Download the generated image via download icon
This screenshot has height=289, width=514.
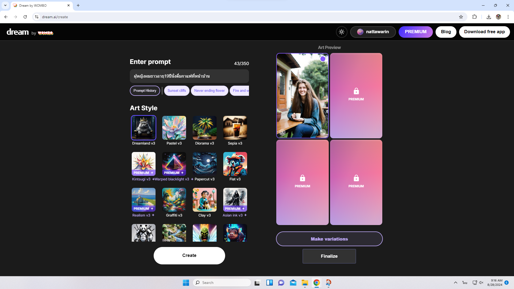tap(282, 132)
